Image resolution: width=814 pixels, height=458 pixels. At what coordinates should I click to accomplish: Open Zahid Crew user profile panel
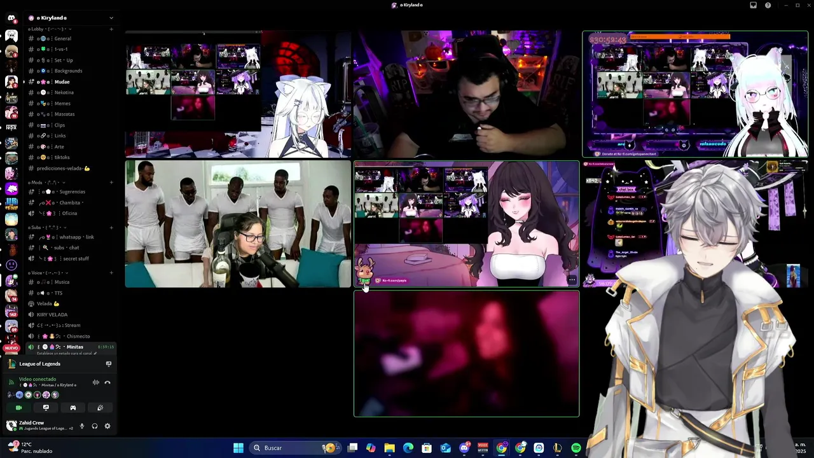(x=39, y=426)
